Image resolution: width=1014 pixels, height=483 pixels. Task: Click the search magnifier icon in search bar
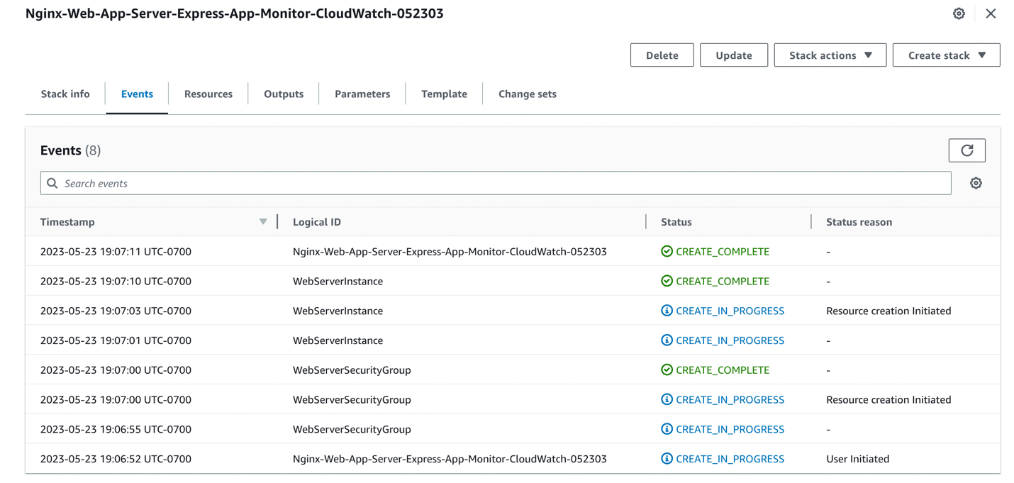[52, 182]
